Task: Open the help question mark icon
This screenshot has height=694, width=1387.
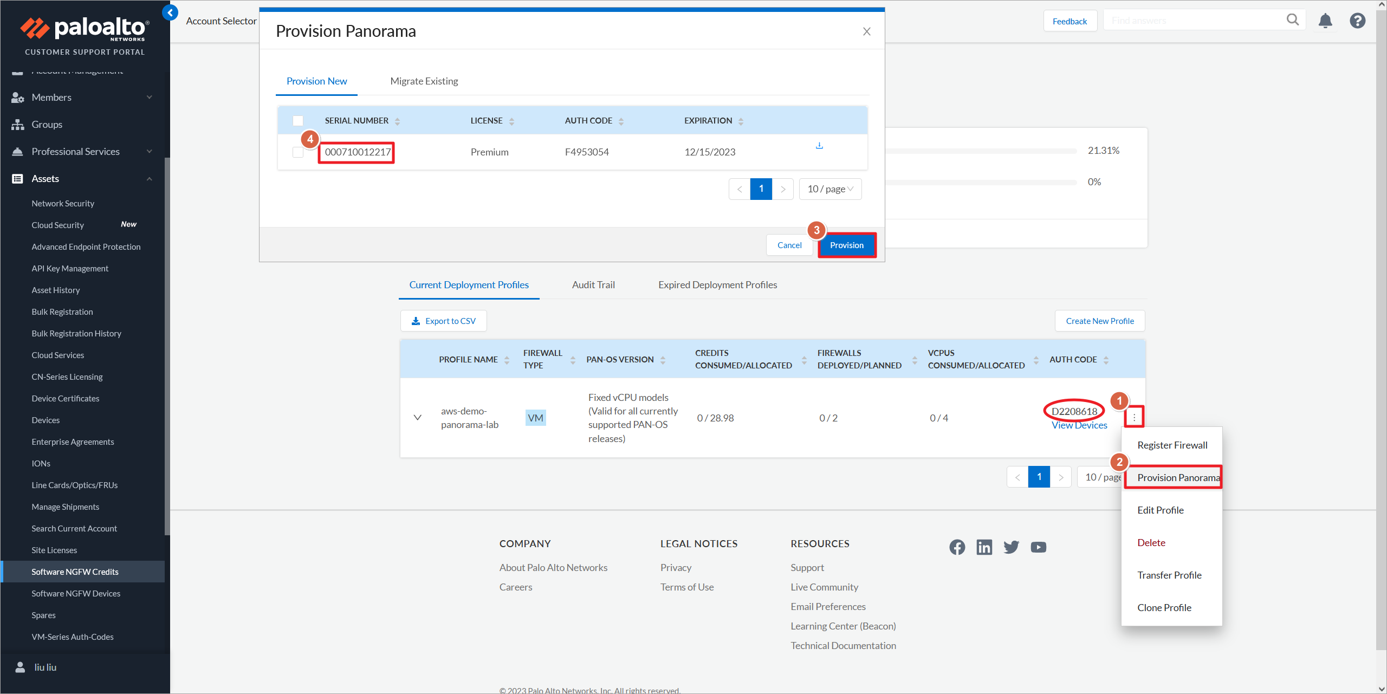Action: point(1357,21)
